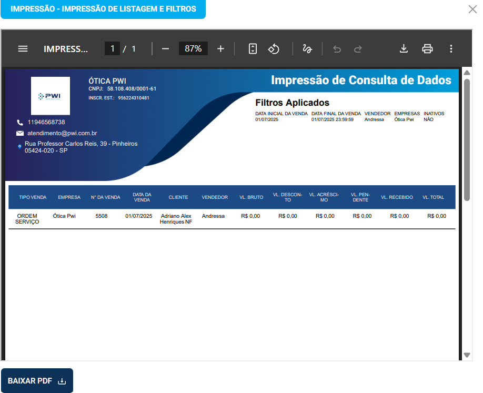Click the undo arrow in the toolbar
The width and height of the screenshot is (483, 393).
click(337, 48)
